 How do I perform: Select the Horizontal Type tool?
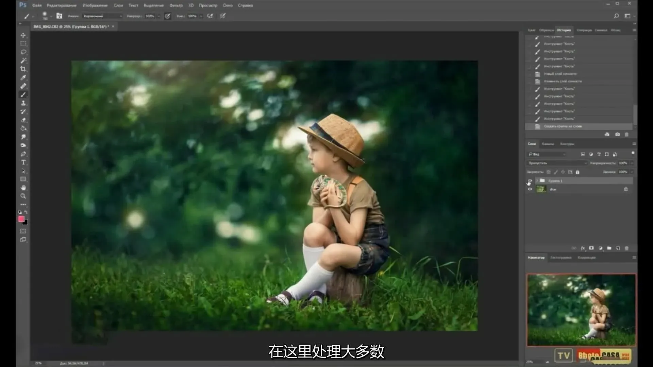(23, 162)
